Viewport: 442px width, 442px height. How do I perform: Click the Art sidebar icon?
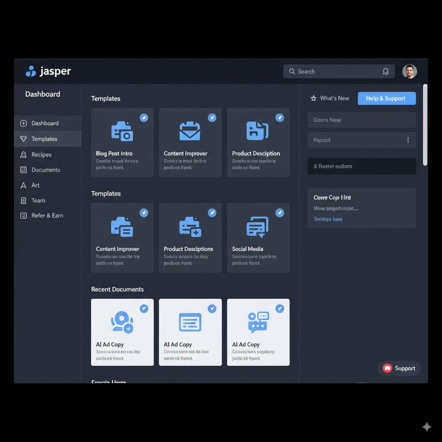point(23,185)
